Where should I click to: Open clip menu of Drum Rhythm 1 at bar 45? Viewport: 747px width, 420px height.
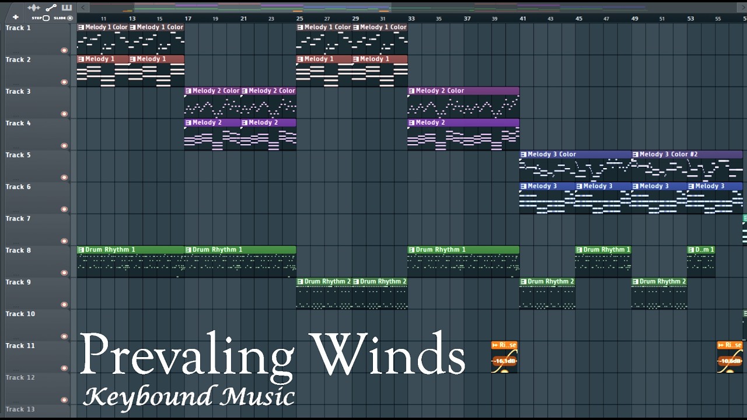580,250
